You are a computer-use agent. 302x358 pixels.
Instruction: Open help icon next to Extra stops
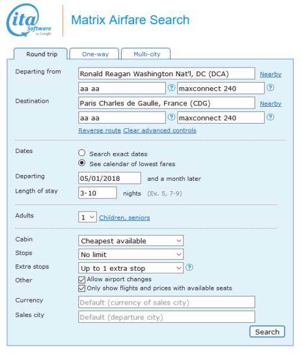tap(189, 268)
